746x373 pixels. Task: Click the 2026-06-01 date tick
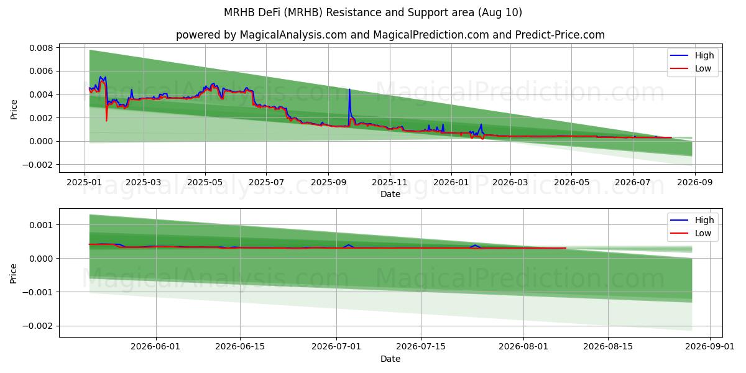pos(156,347)
